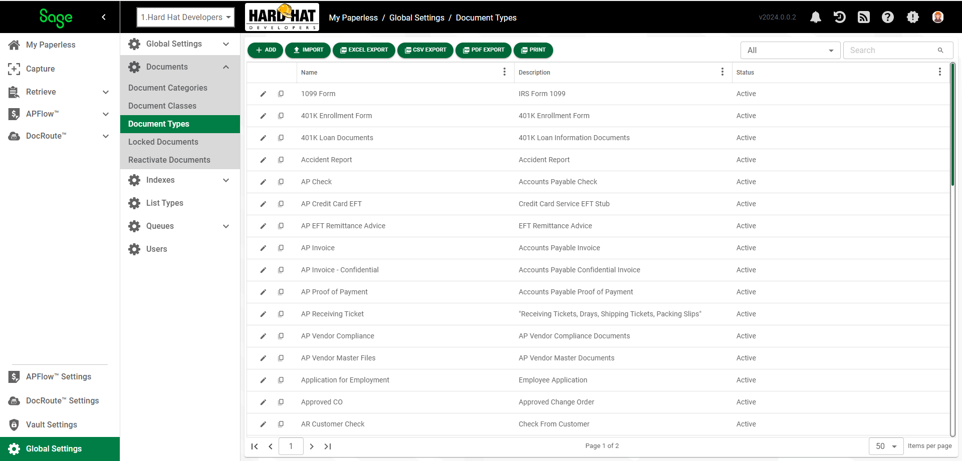Change the items per page dropdown

coord(886,446)
